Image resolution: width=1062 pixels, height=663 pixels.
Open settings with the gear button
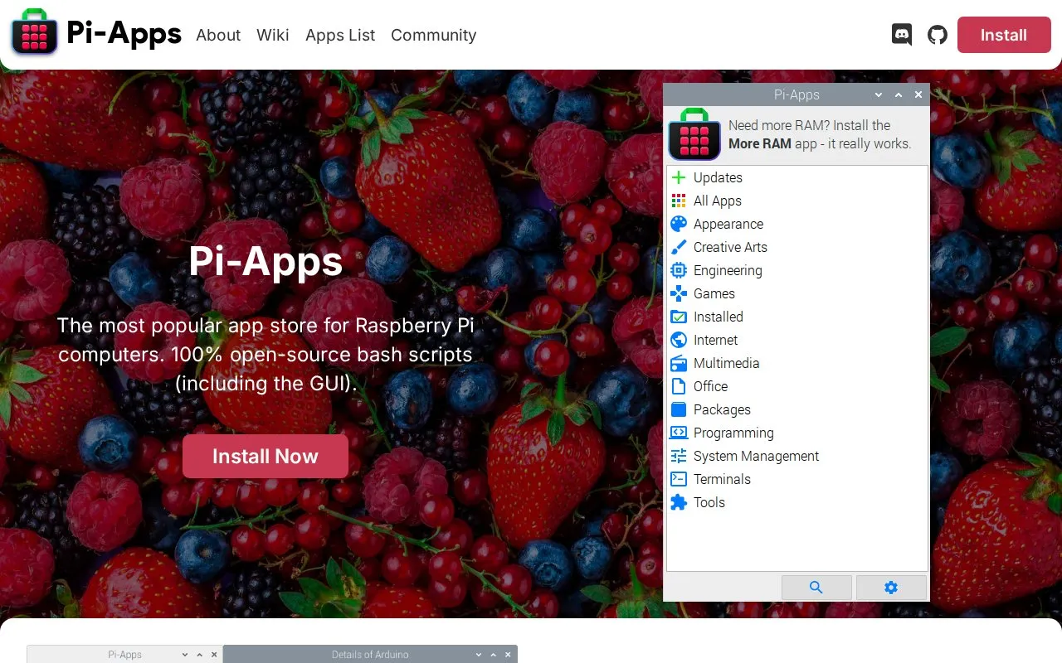pos(891,588)
